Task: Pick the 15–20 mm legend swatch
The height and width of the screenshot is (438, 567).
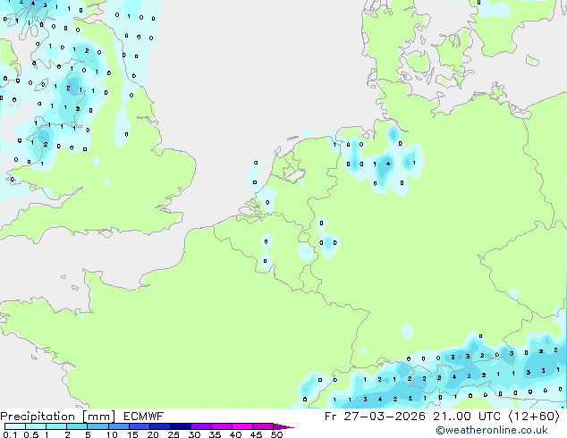Action: click(140, 426)
